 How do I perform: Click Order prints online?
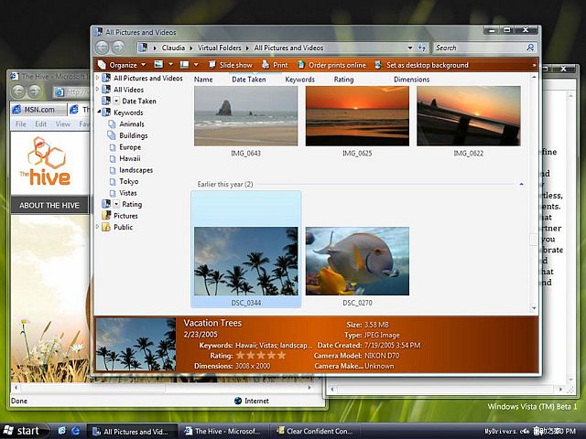(331, 65)
